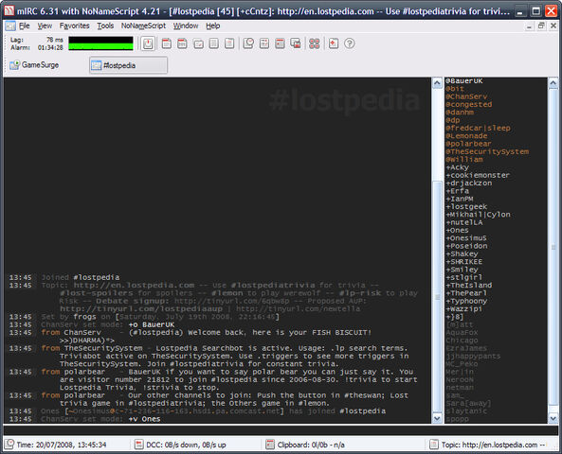This screenshot has width=562, height=454.
Task: Click the overlapping monitors toolbar icon
Action: pyautogui.click(x=296, y=44)
